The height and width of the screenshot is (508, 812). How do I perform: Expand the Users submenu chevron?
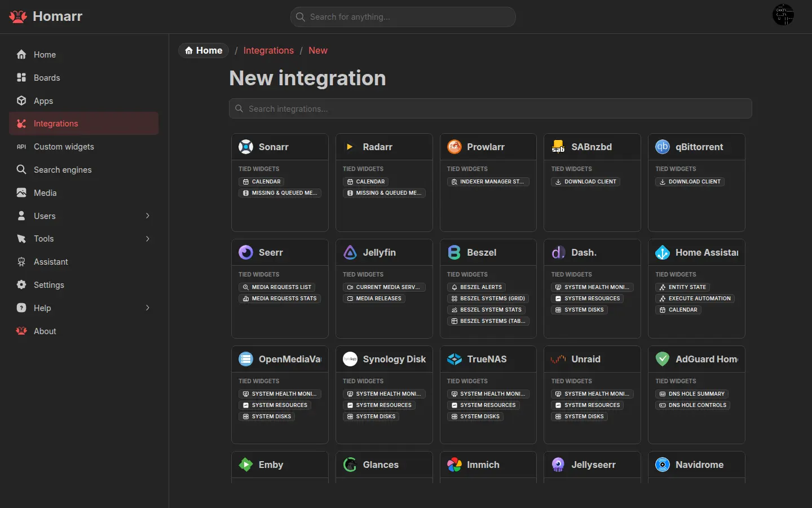[148, 216]
